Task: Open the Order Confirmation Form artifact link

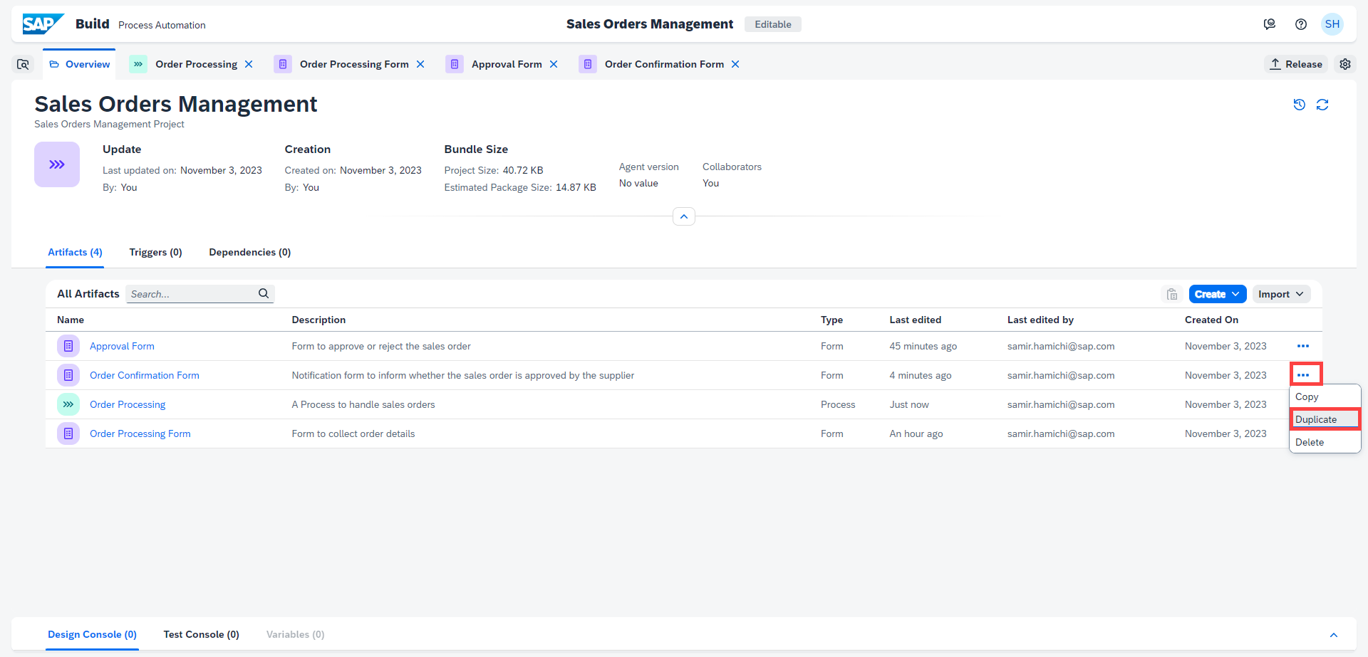Action: [x=145, y=375]
